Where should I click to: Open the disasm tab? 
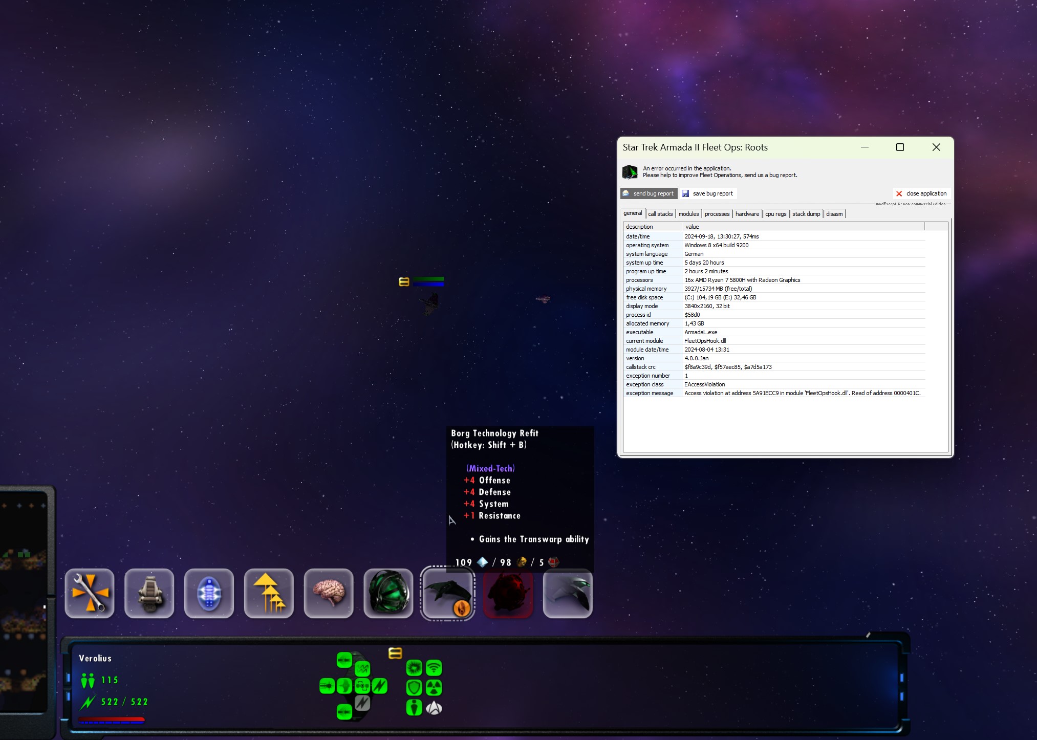[834, 214]
